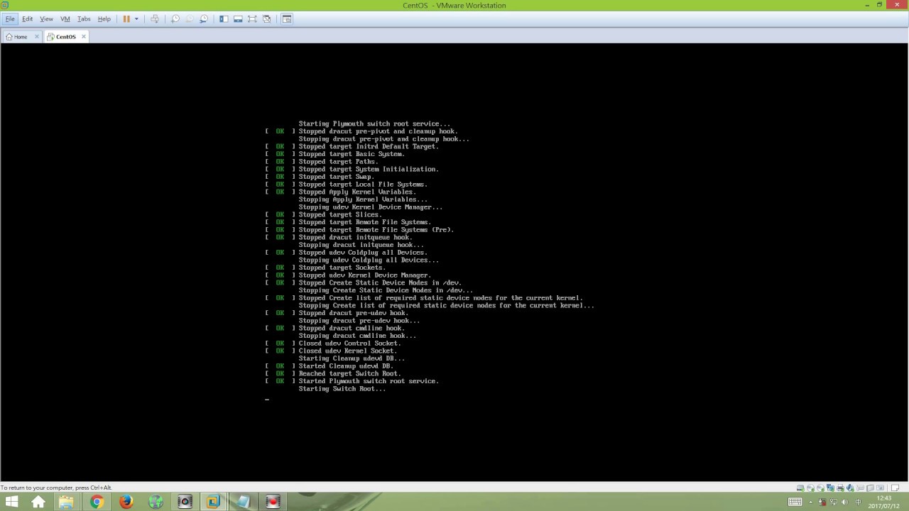Open the Edit menu
909x511 pixels.
click(27, 18)
